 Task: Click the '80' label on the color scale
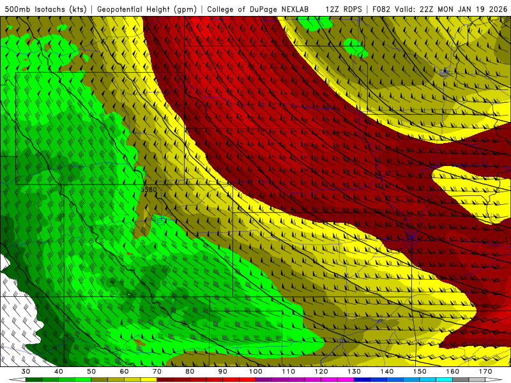190,372
